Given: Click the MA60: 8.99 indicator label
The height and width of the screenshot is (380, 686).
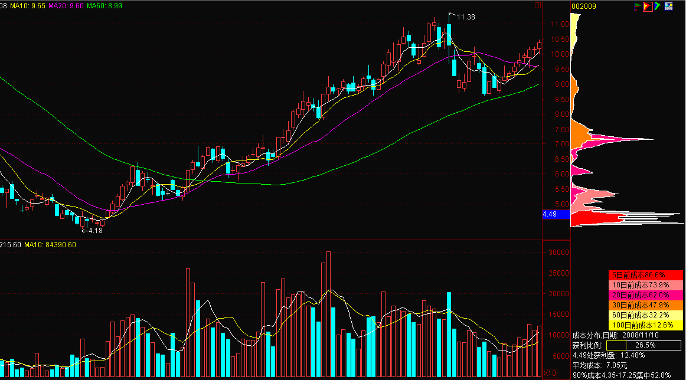Looking at the screenshot, I should [104, 6].
